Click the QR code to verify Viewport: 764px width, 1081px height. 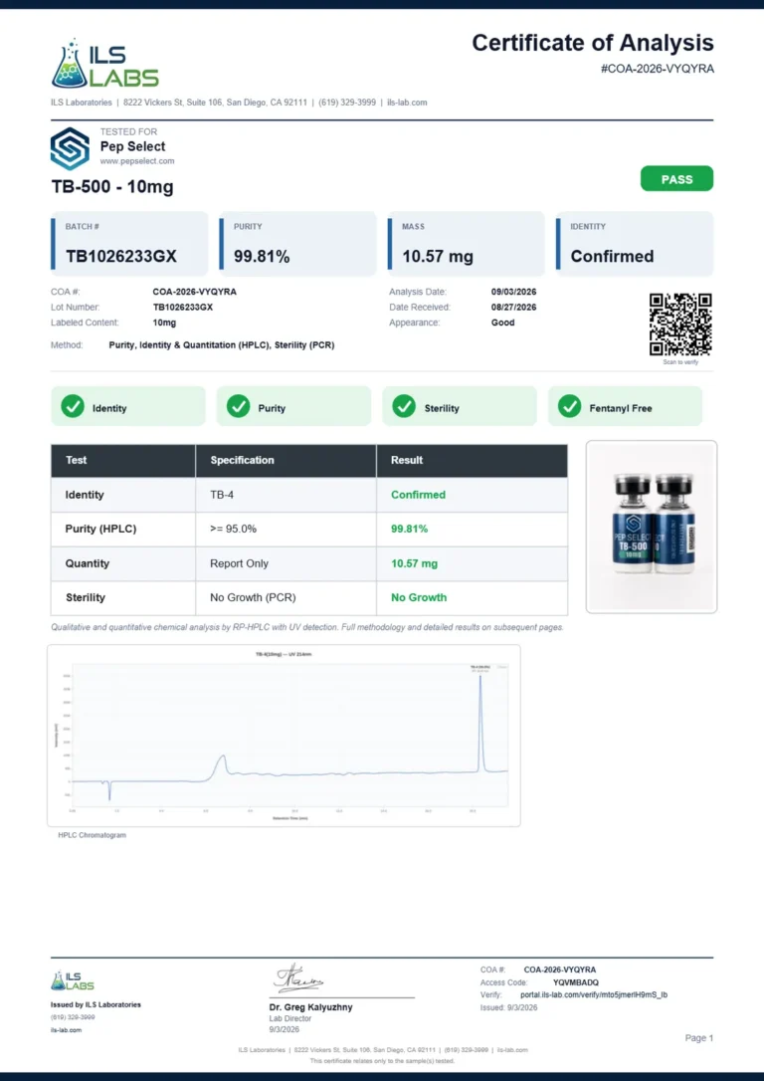[x=680, y=324]
